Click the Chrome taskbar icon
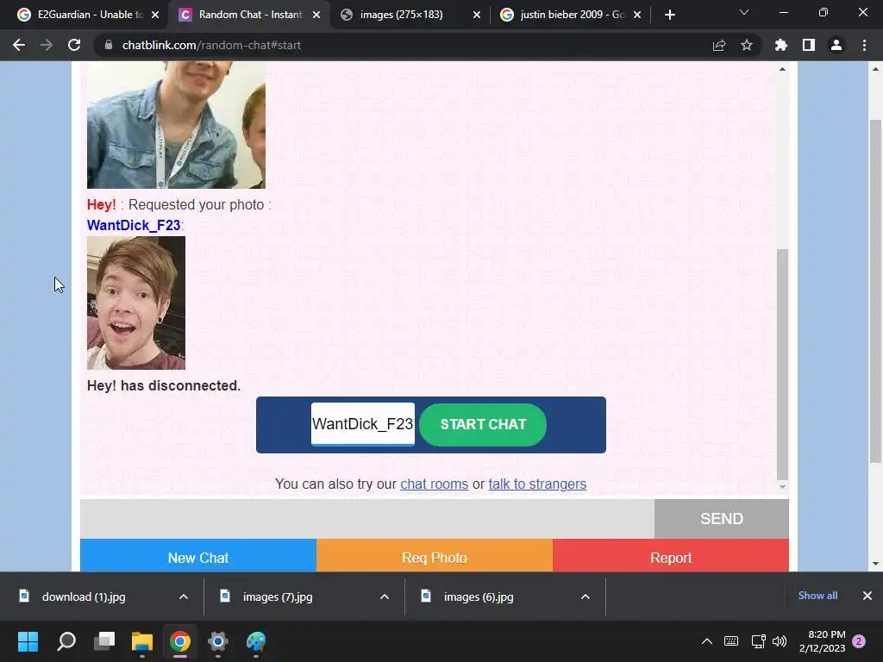The image size is (883, 662). [x=180, y=641]
